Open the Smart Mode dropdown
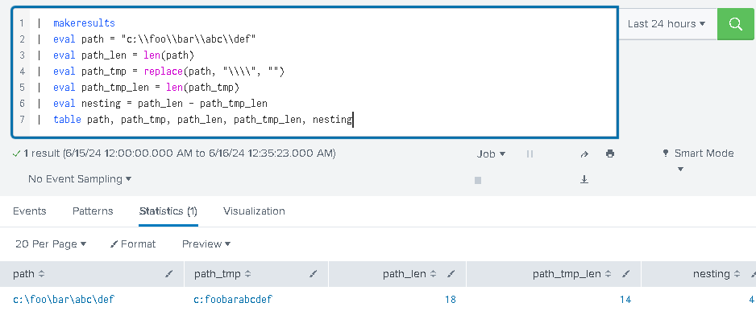The image size is (756, 311). coord(699,153)
